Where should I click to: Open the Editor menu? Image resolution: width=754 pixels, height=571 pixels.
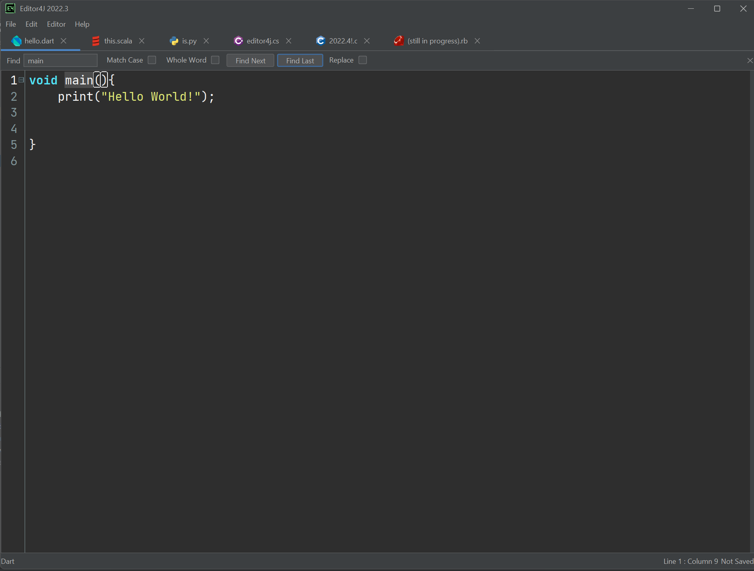pyautogui.click(x=56, y=24)
